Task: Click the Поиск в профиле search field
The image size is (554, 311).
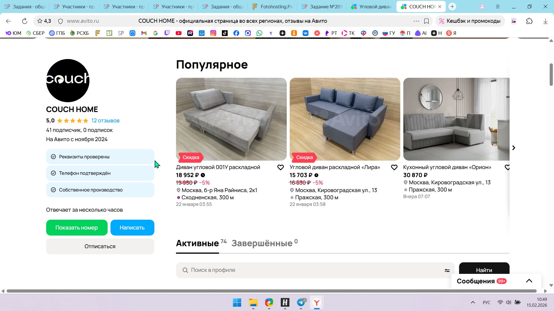Action: [312, 270]
